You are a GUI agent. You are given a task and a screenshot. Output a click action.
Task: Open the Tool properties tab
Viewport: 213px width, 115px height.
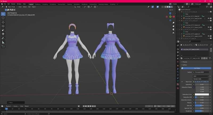178,45
